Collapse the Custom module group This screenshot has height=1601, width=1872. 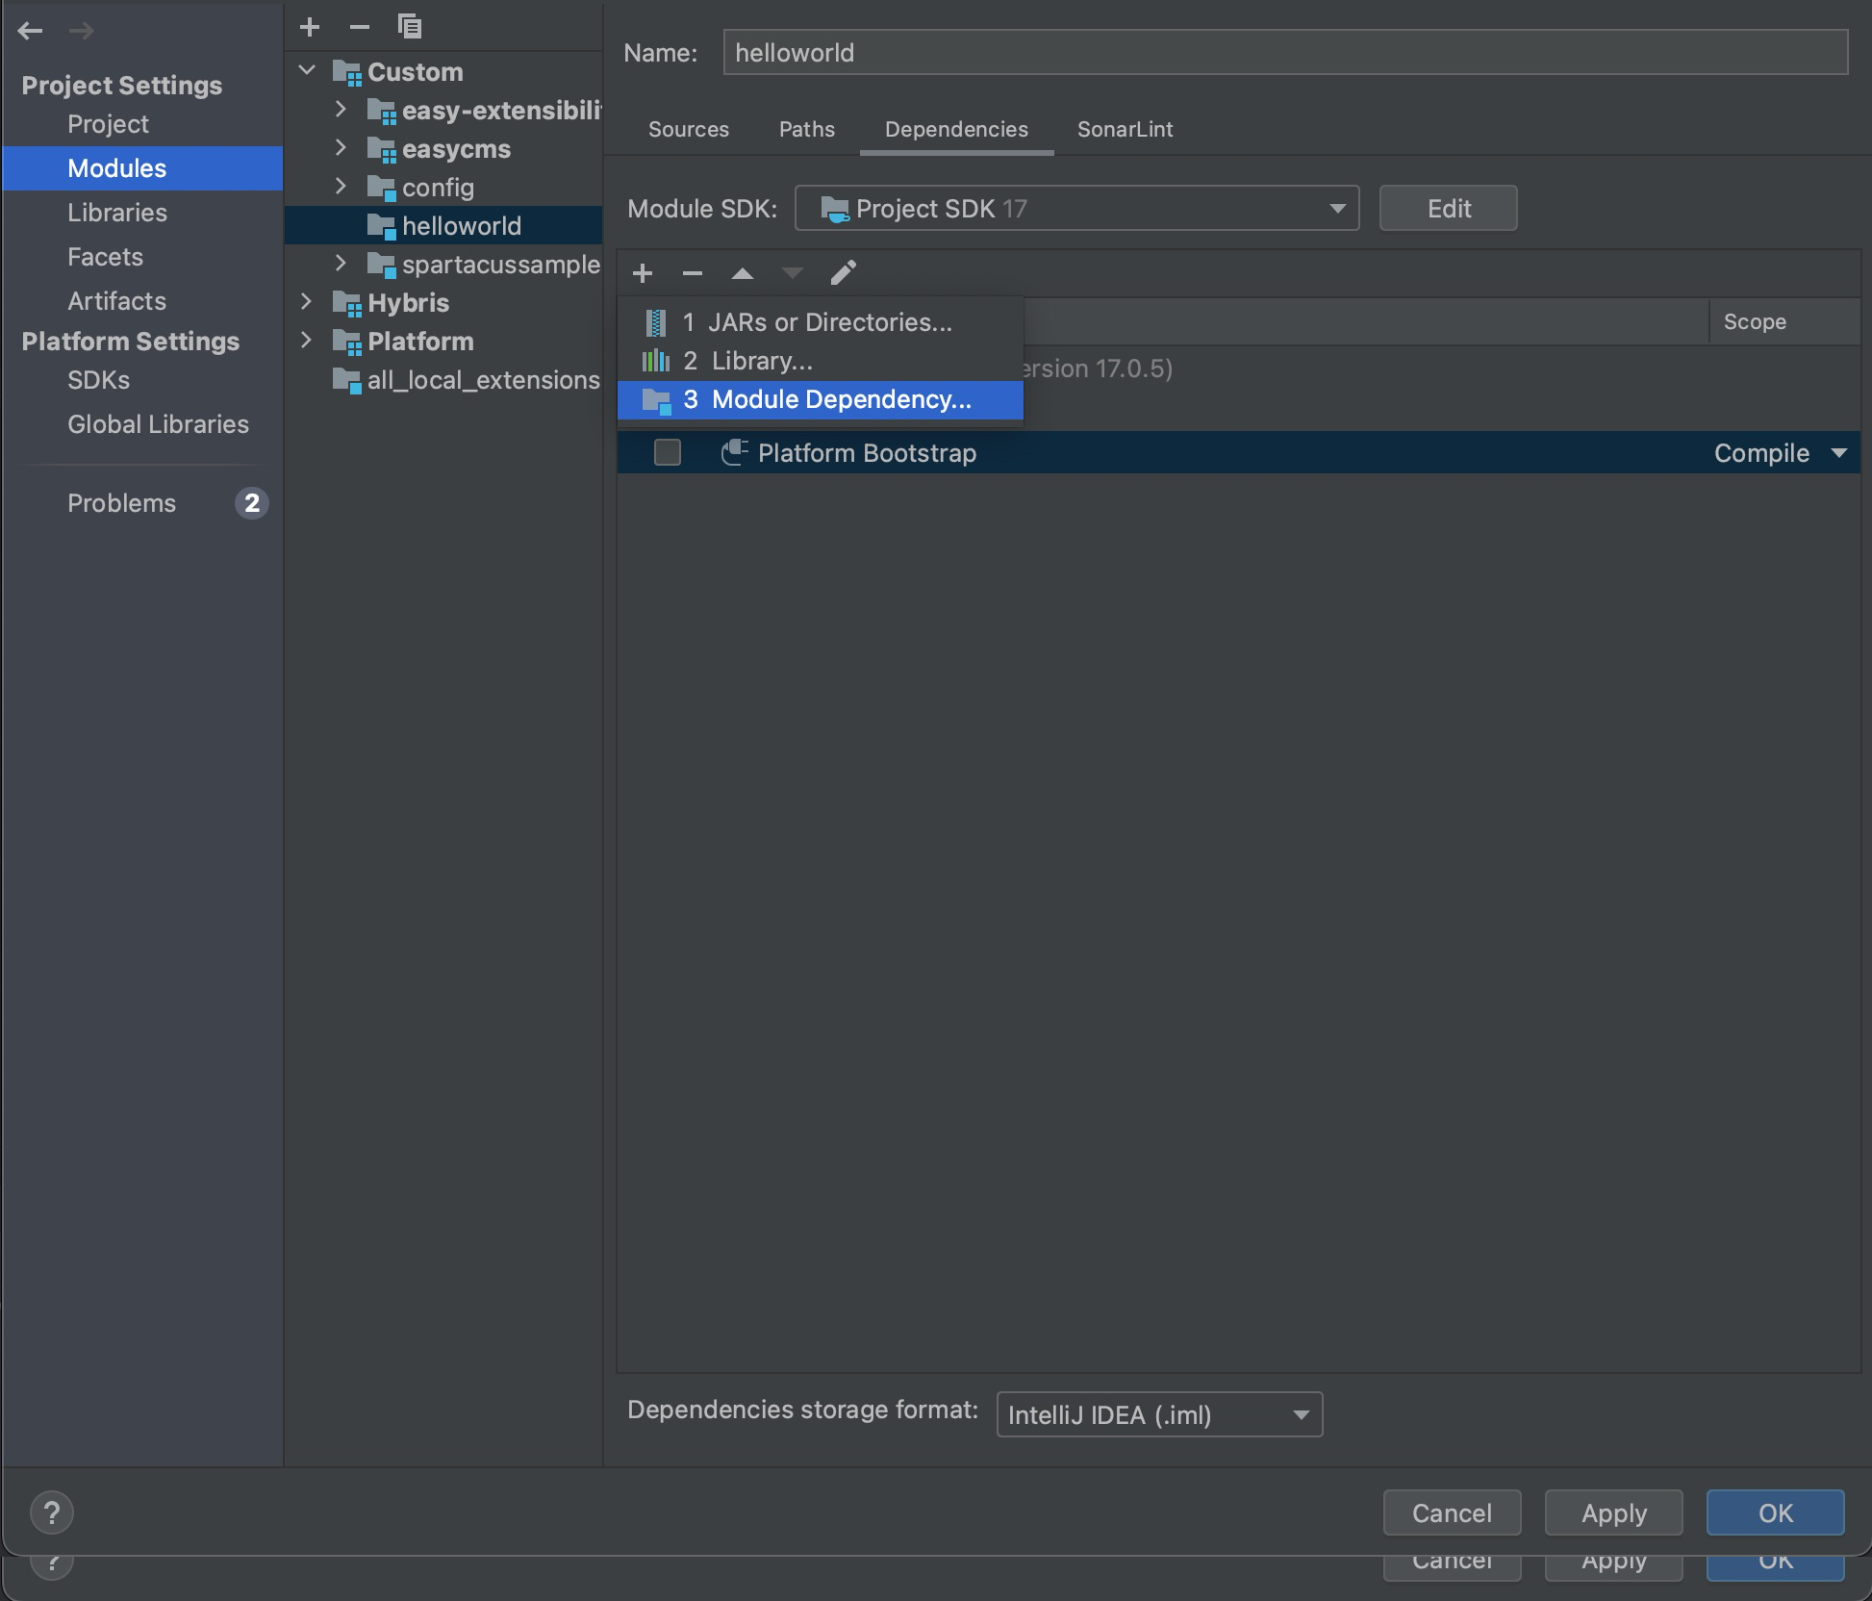307,71
